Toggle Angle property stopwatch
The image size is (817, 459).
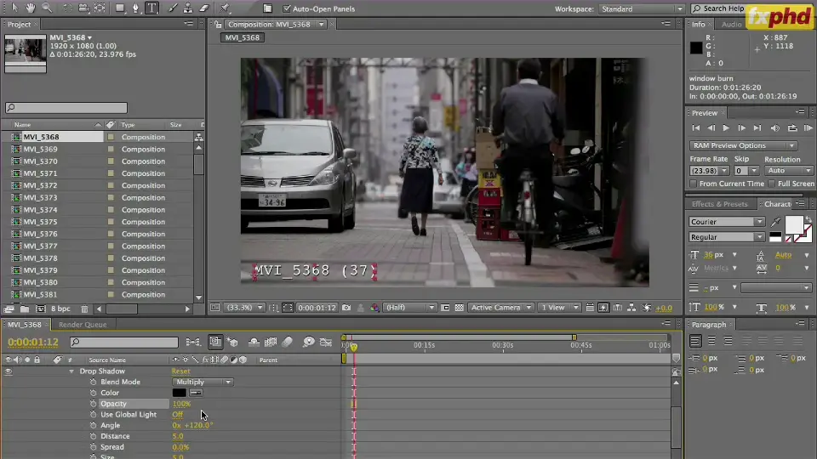[94, 425]
